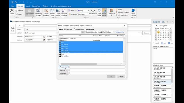The image size is (184, 103).
Task: Click the Undo arrow in the quick access toolbar
Action: (x=16, y=2)
